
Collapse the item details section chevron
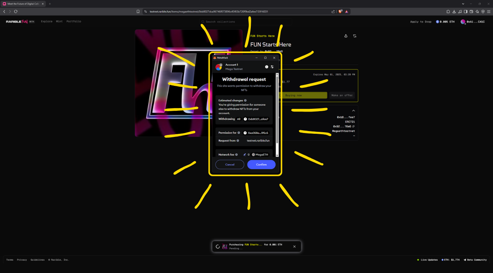click(353, 111)
